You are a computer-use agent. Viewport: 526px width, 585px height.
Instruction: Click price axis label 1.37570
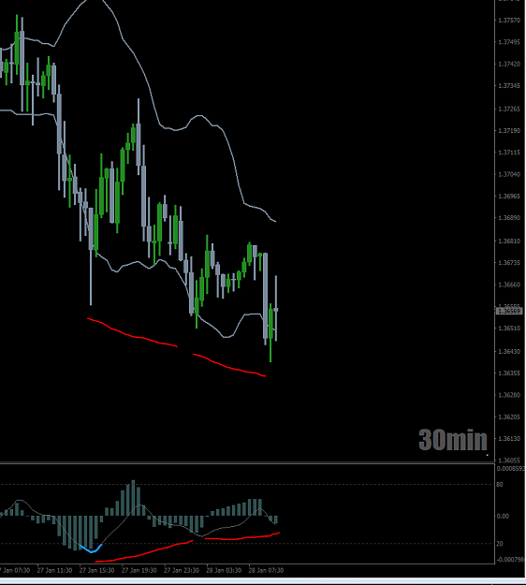tap(509, 21)
